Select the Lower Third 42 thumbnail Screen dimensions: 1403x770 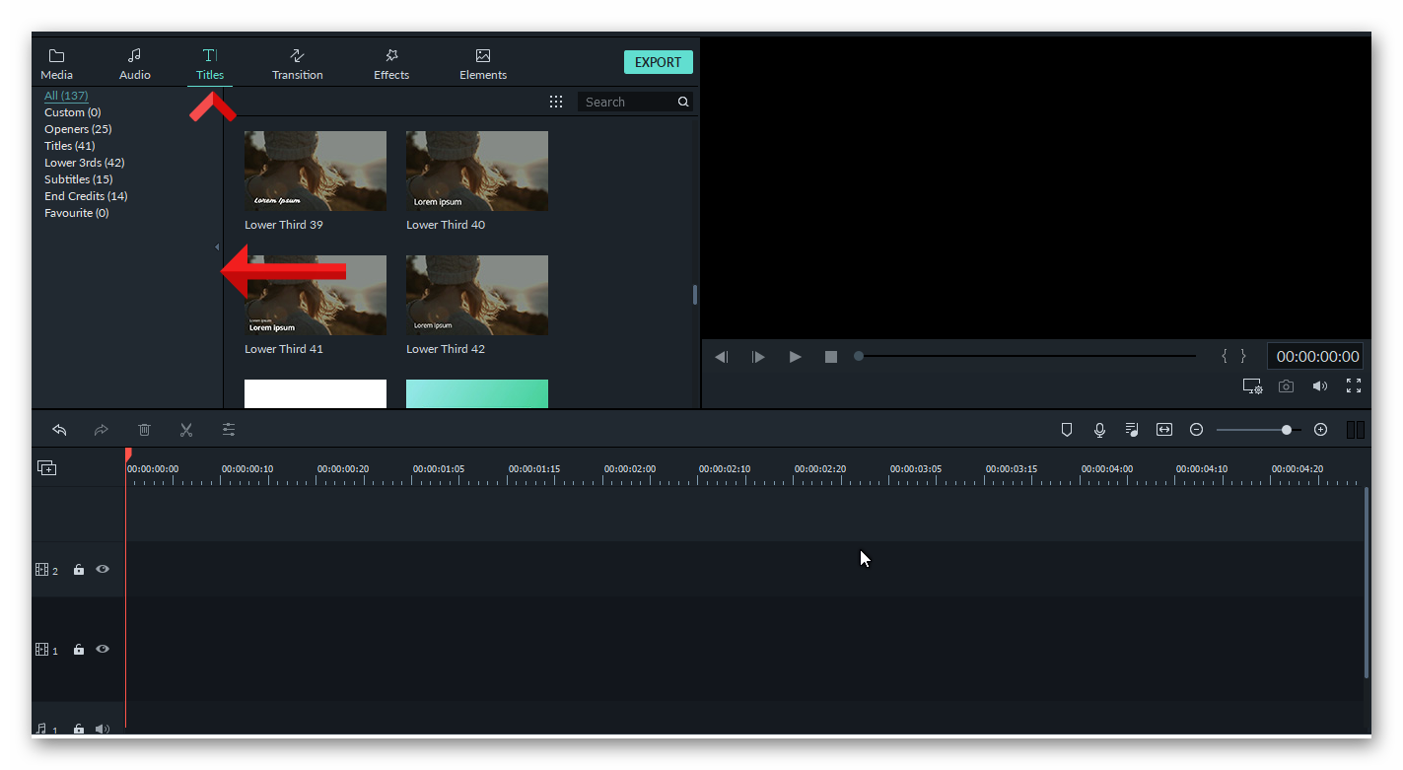pyautogui.click(x=477, y=295)
